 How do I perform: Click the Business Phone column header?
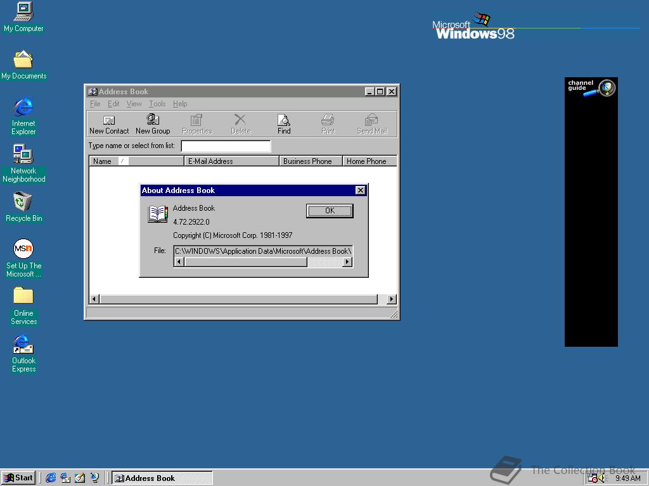pos(311,161)
